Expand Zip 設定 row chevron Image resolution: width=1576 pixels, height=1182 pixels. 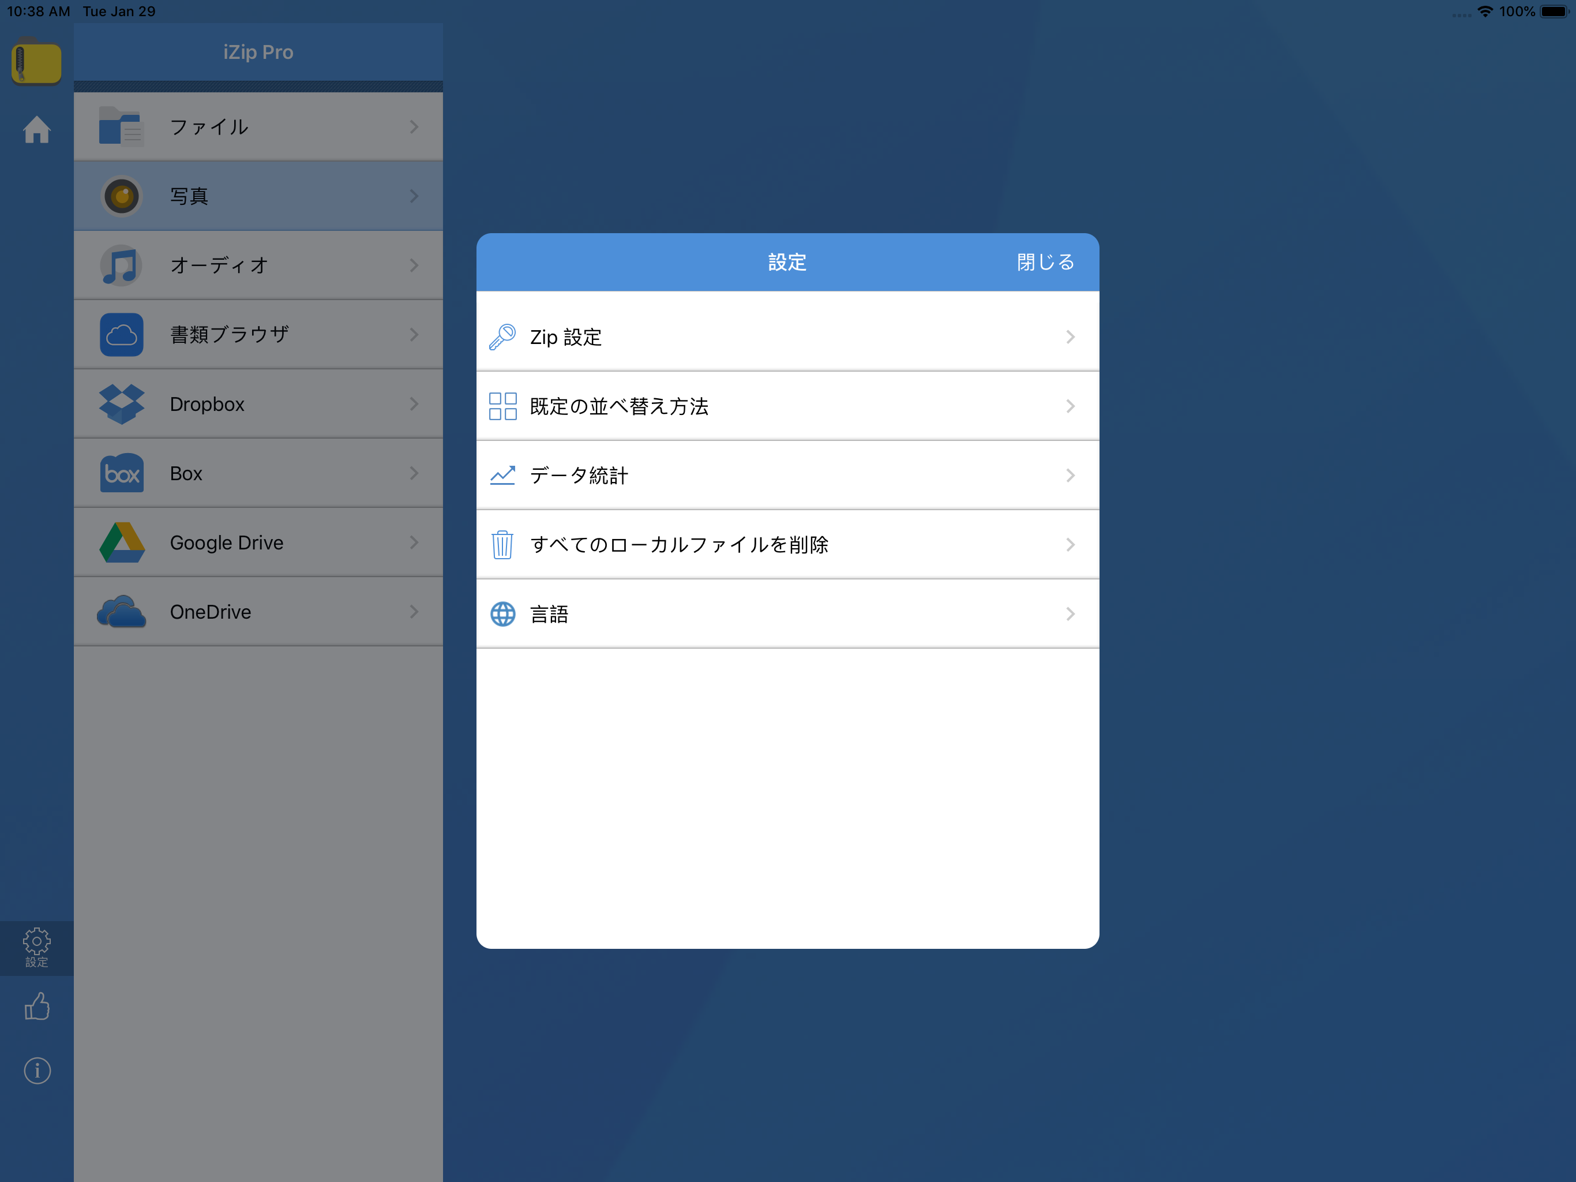[x=1070, y=337]
